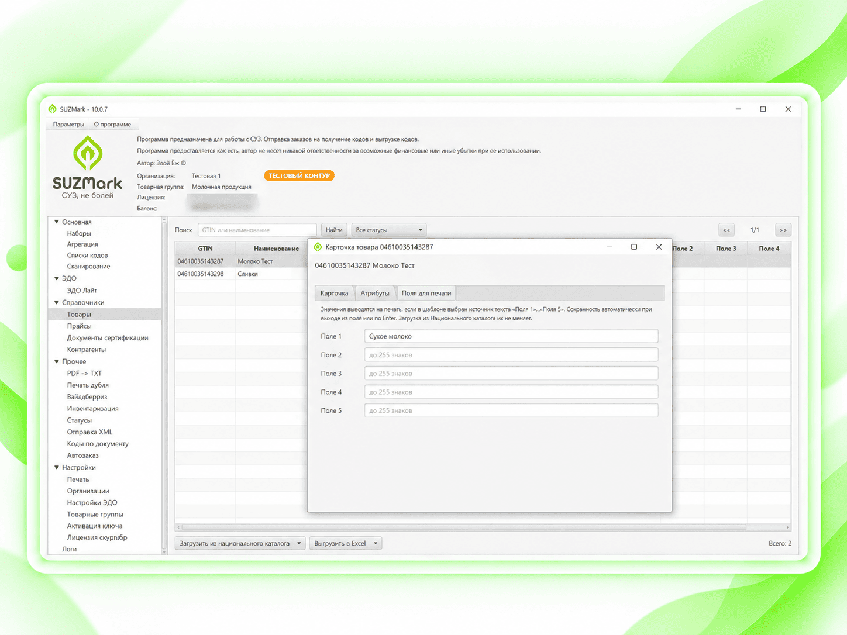Click the Поле 4 input field

click(x=511, y=392)
